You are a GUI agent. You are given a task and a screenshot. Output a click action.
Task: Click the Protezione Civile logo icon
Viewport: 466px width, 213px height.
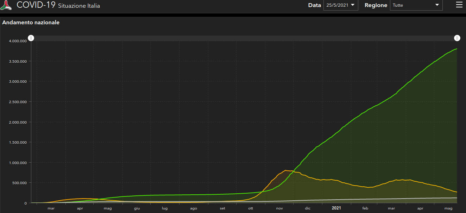(6, 5)
